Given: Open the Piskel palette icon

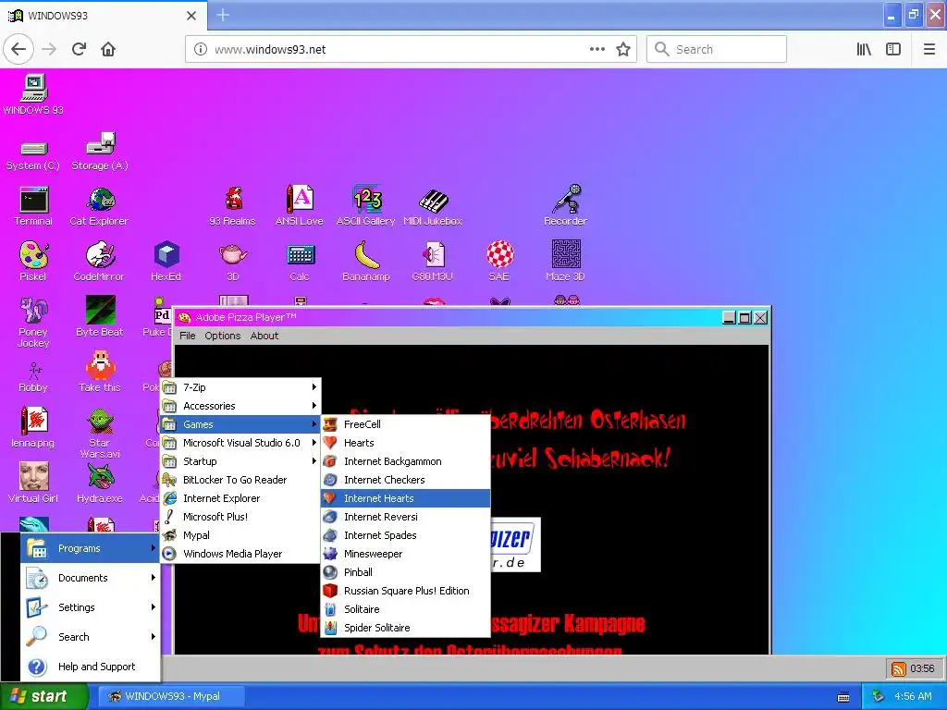Looking at the screenshot, I should tap(33, 261).
